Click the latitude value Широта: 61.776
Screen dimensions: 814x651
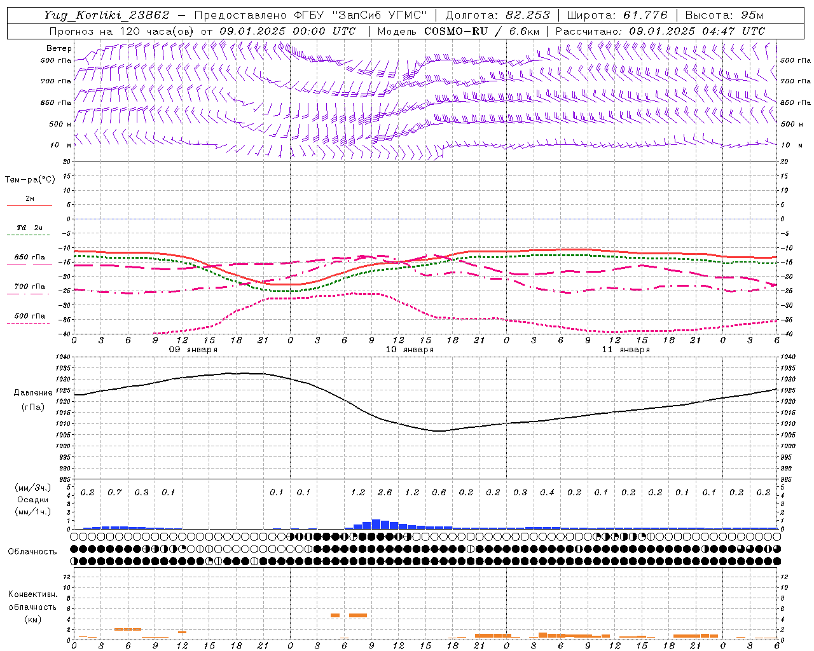coord(617,15)
